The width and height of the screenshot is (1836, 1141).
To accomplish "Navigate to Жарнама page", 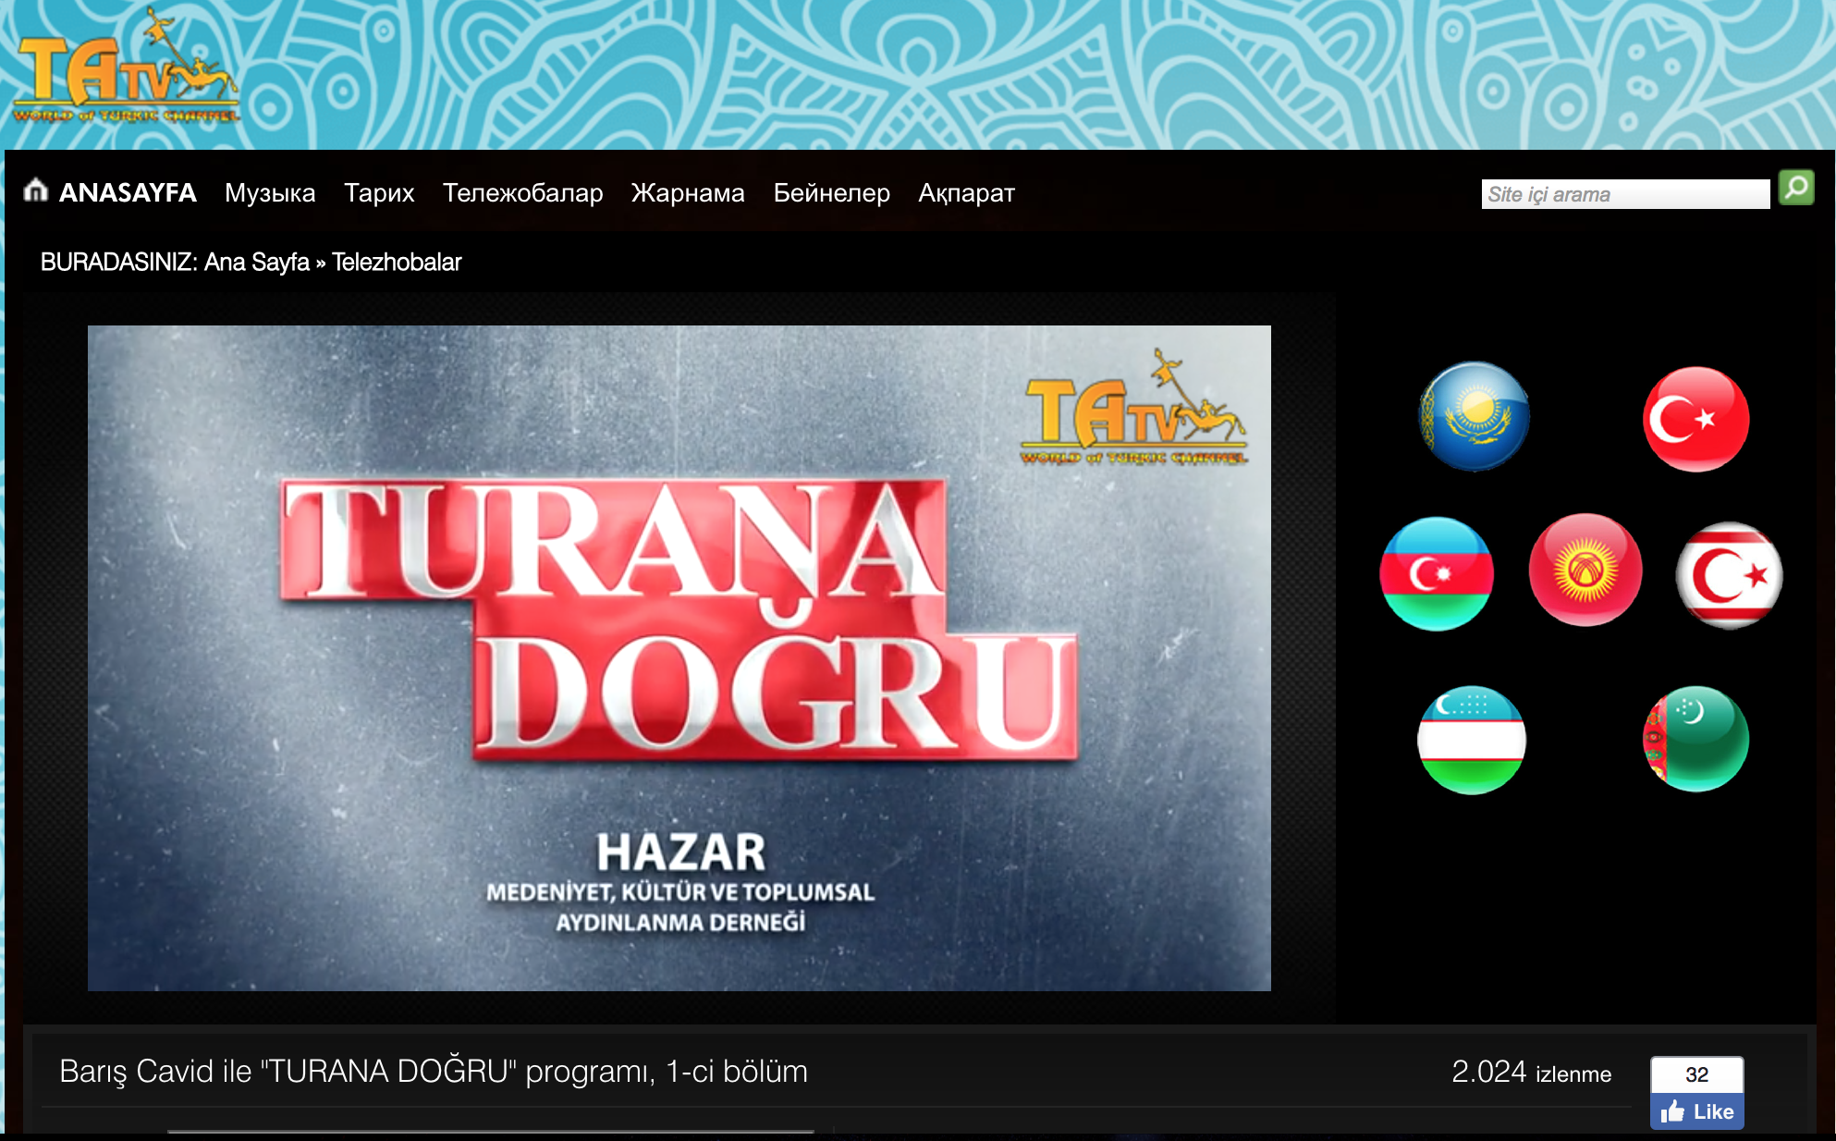I will coord(688,192).
